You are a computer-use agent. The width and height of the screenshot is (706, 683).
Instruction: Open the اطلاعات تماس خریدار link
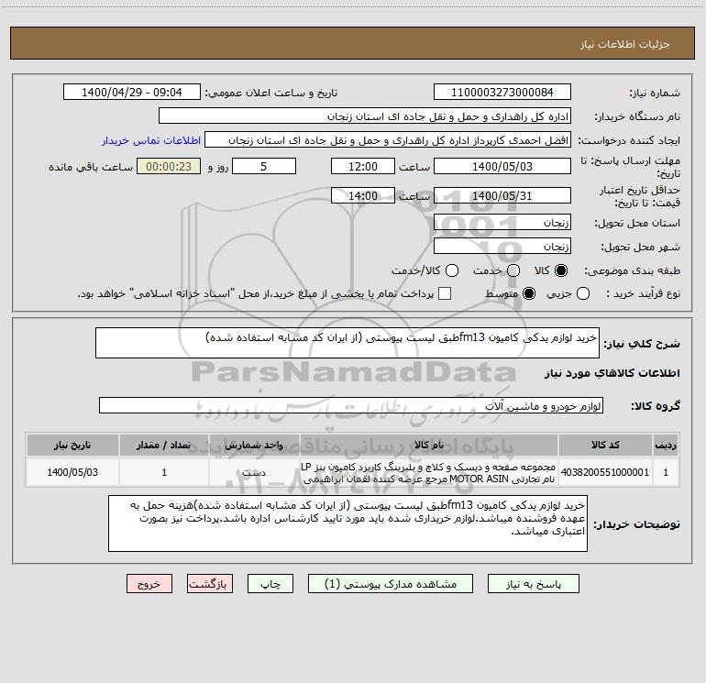151,140
